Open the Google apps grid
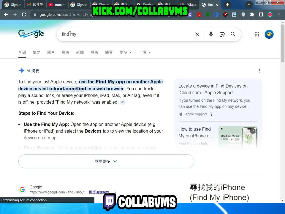The height and width of the screenshot is (214, 285). [x=257, y=34]
